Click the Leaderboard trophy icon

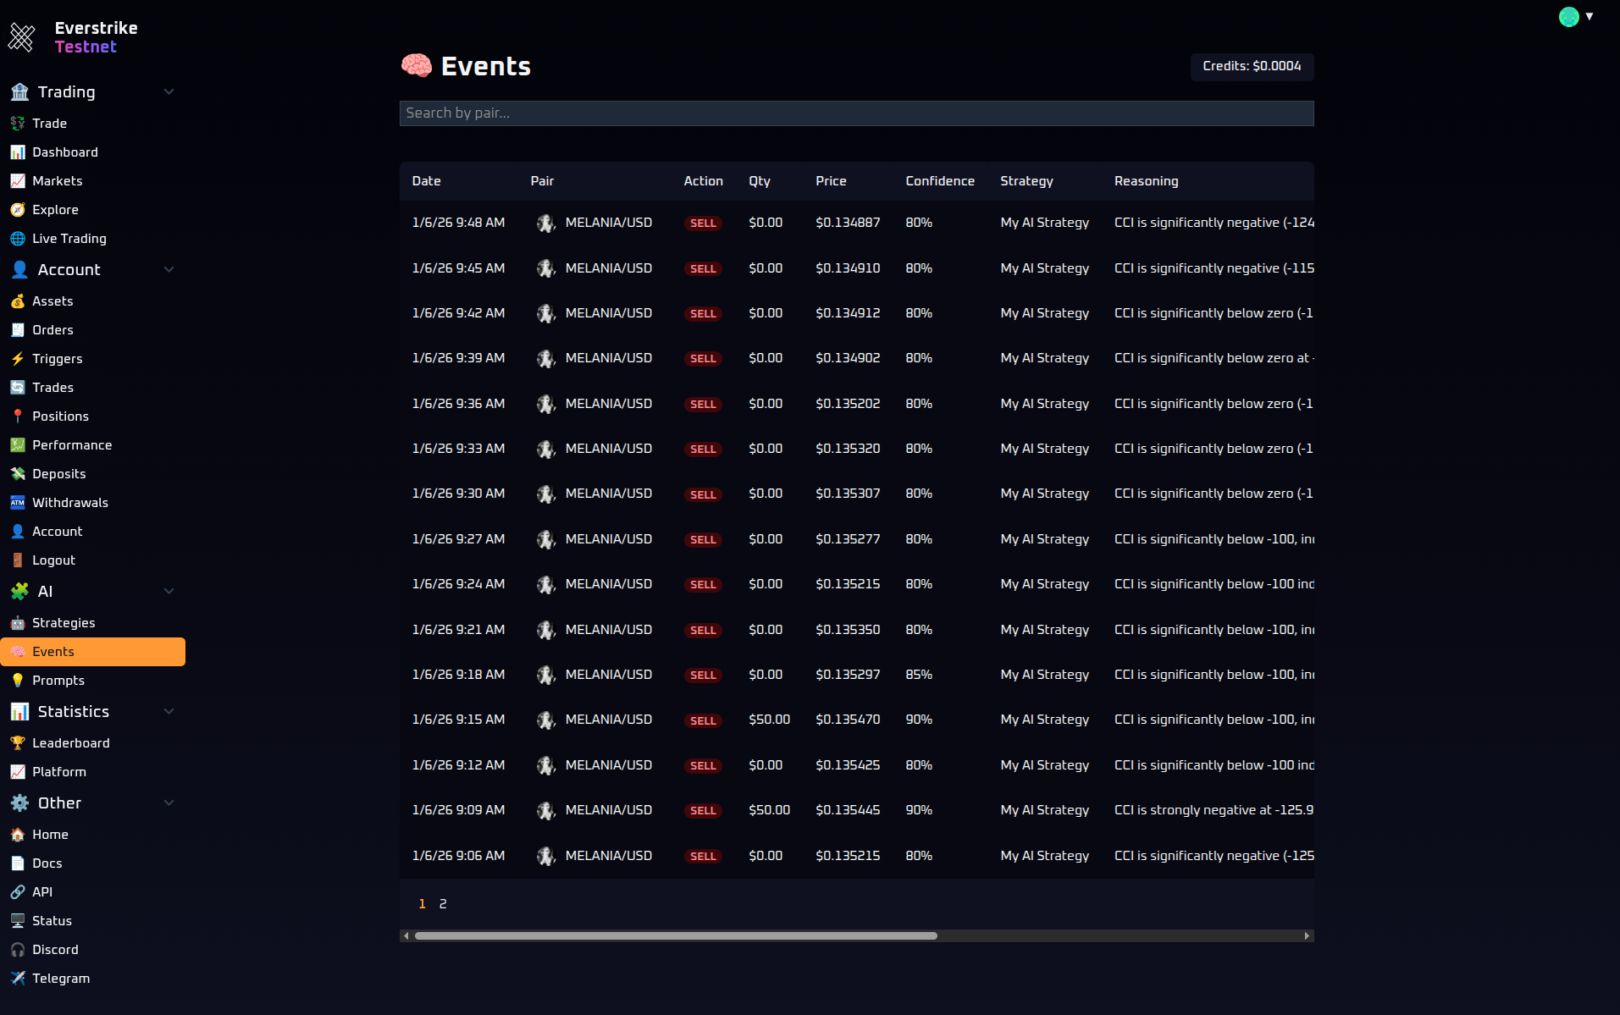(18, 743)
